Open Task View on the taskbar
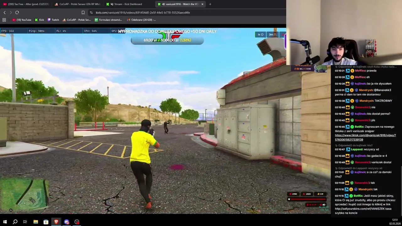 (x=25, y=222)
